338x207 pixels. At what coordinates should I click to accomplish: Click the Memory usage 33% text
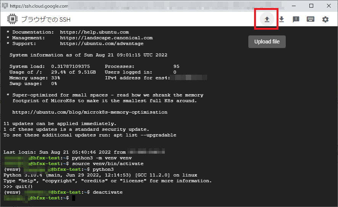(x=35, y=78)
